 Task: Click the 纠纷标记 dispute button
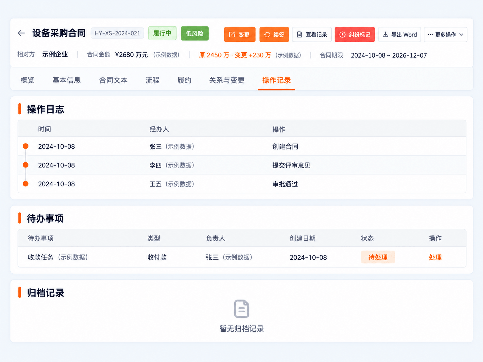(355, 35)
